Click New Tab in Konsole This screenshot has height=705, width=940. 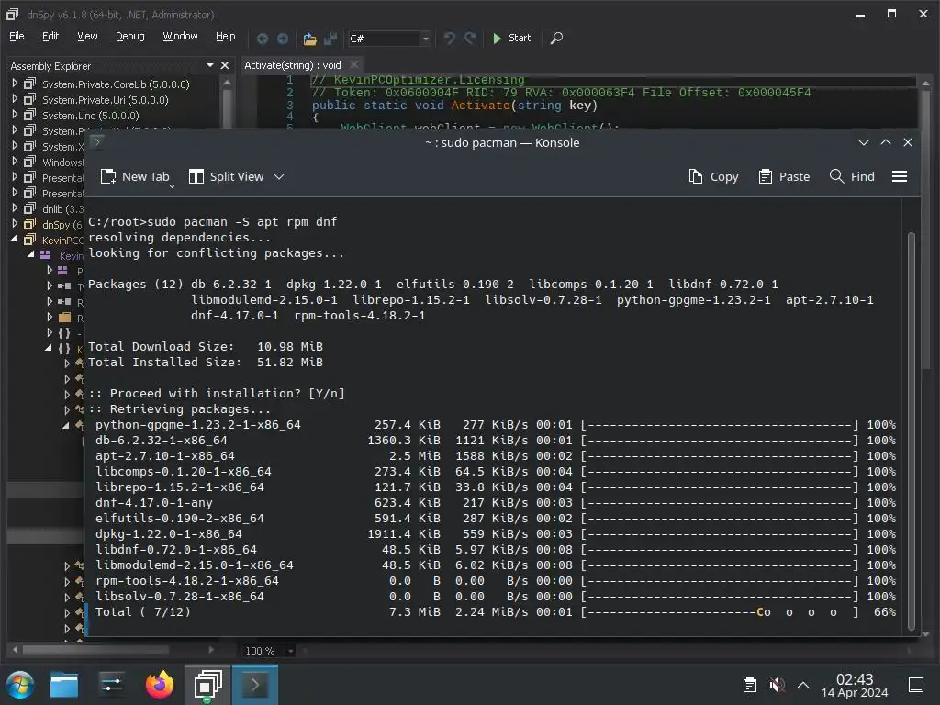coord(136,177)
